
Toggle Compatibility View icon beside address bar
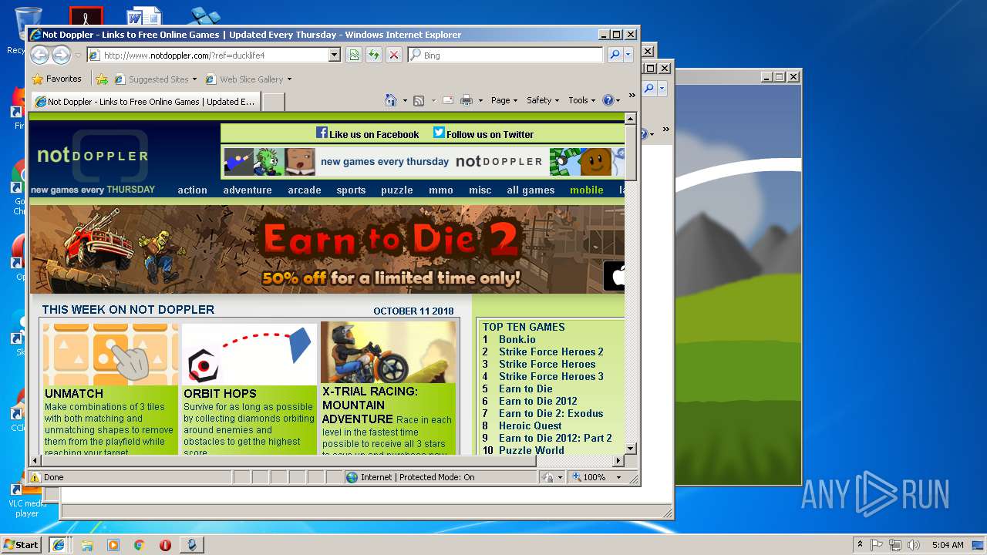point(353,55)
